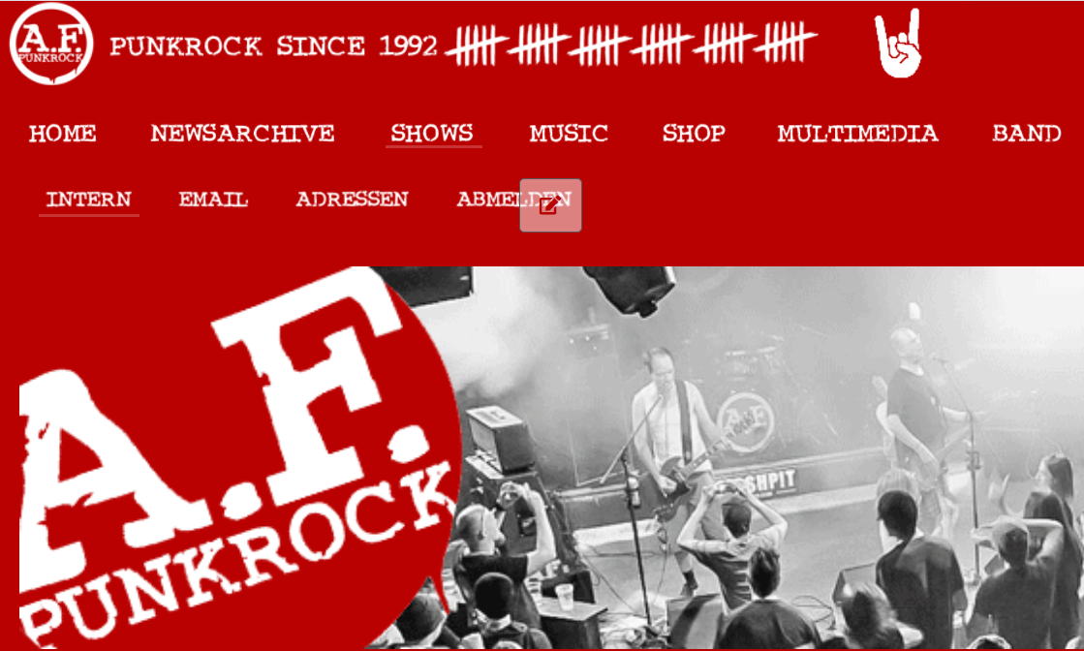Open the ADRESSEN link
This screenshot has width=1084, height=651.
pyautogui.click(x=352, y=199)
